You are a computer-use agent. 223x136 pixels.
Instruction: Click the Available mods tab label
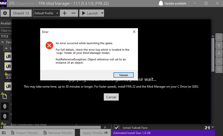pos(6,23)
